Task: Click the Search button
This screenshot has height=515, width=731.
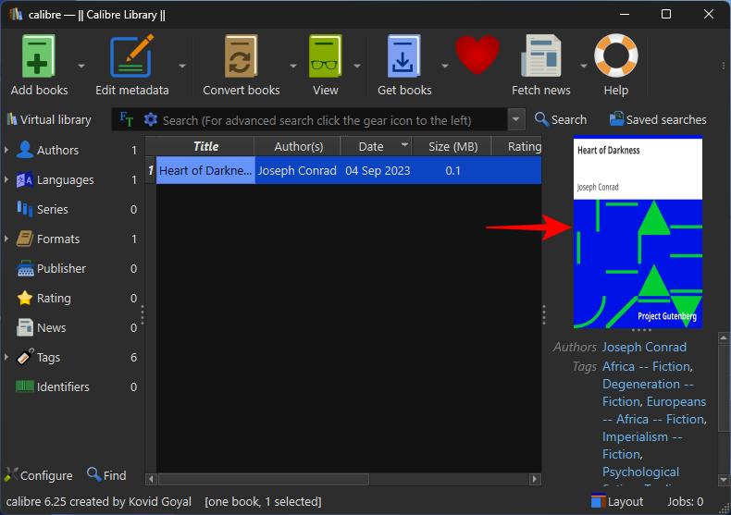Action: [x=561, y=119]
